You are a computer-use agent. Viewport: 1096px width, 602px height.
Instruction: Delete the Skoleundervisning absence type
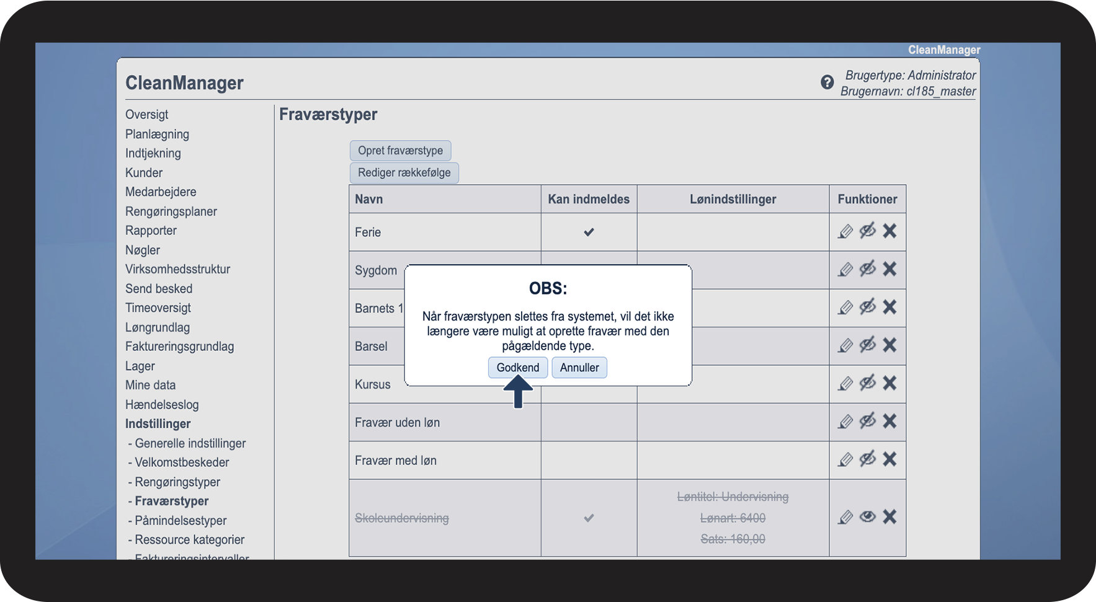point(889,516)
